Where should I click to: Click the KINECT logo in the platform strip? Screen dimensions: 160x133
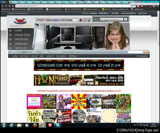[x=56, y=20]
